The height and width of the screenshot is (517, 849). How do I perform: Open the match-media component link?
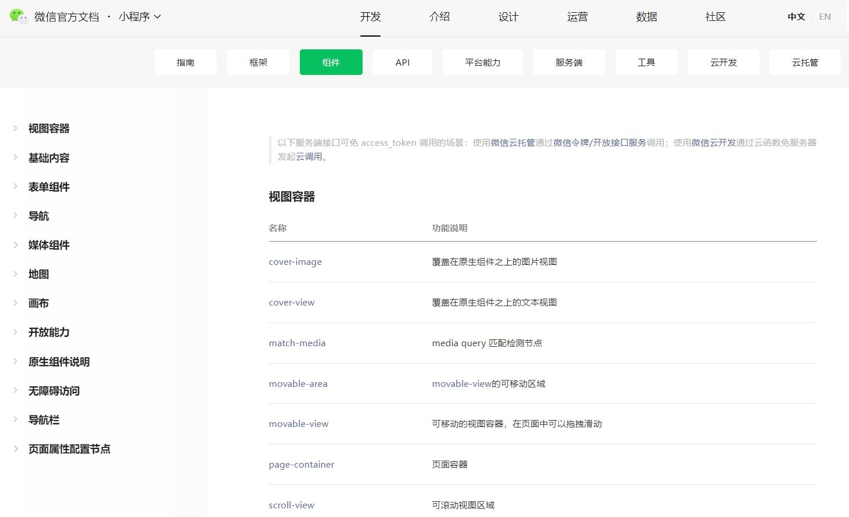[x=297, y=343]
